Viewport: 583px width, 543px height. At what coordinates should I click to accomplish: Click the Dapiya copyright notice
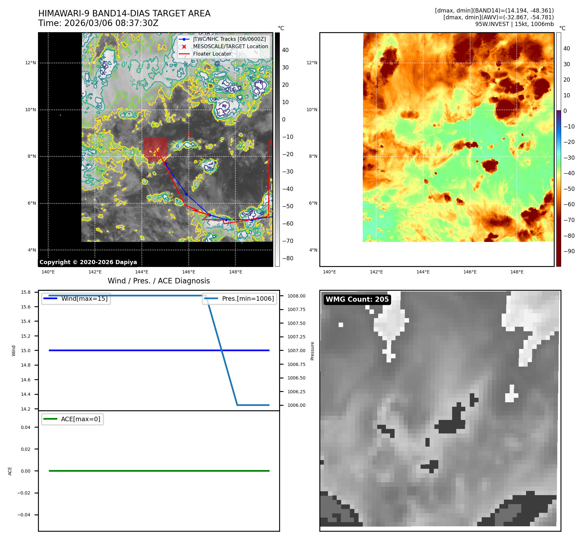point(88,262)
